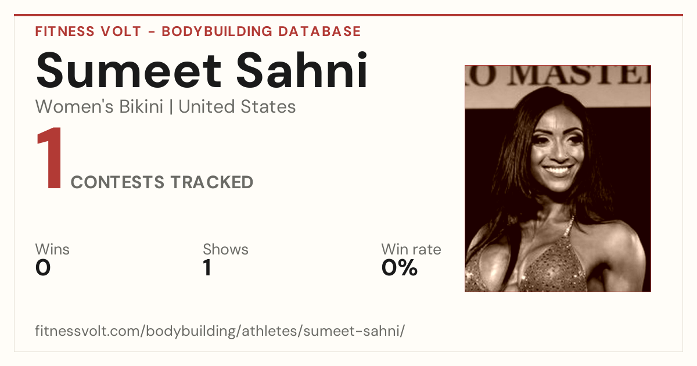Click the 0 value under Wins
Viewport: 697px width, 366px height.
(x=43, y=268)
